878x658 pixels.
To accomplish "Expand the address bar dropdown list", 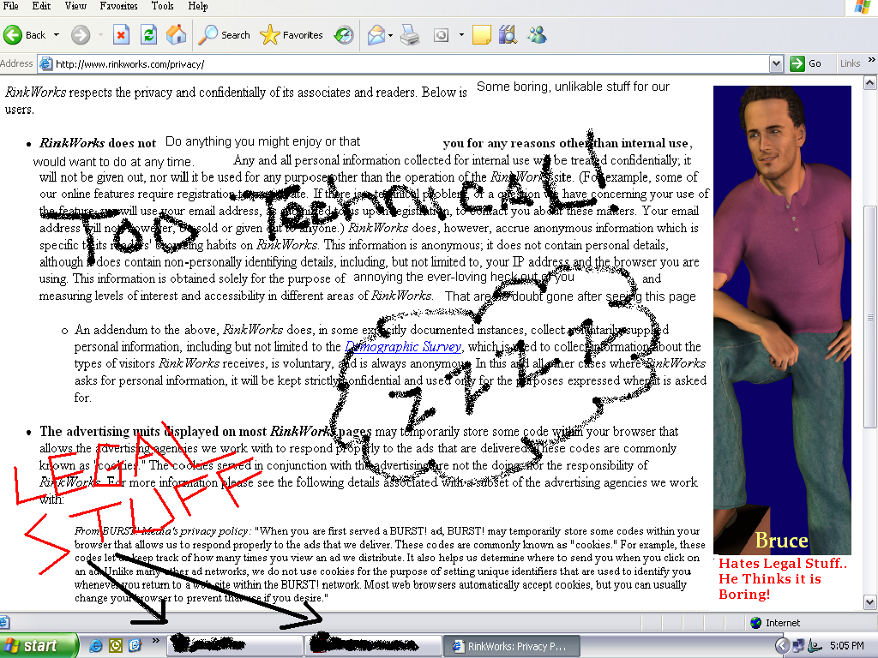I will (x=776, y=63).
